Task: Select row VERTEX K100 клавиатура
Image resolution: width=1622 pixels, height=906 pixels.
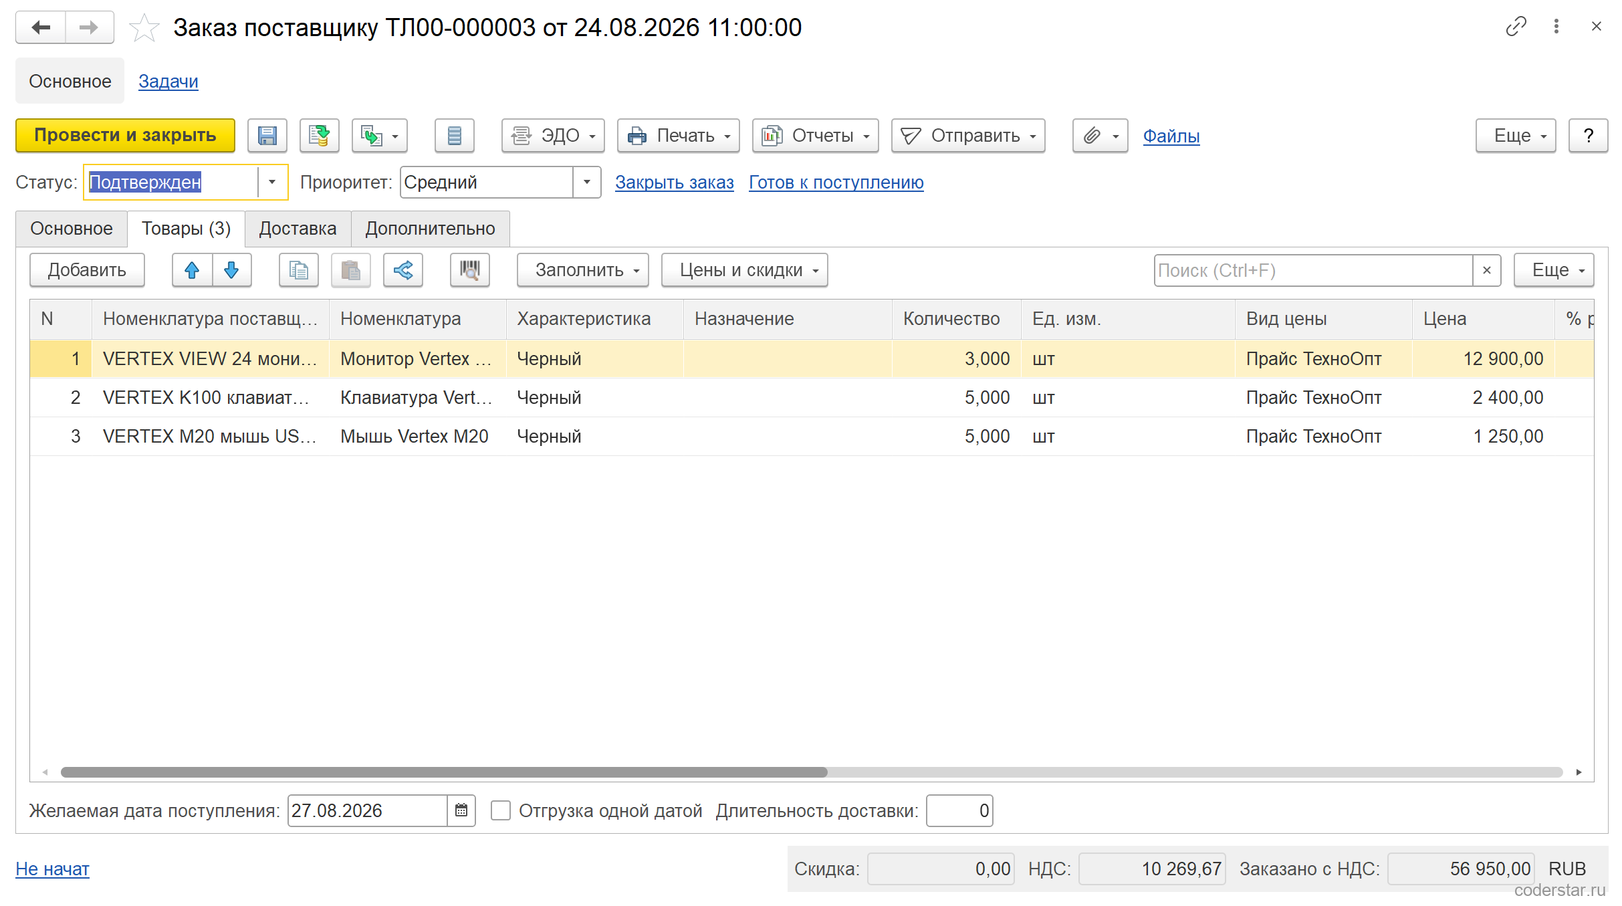Action: pyautogui.click(x=812, y=397)
